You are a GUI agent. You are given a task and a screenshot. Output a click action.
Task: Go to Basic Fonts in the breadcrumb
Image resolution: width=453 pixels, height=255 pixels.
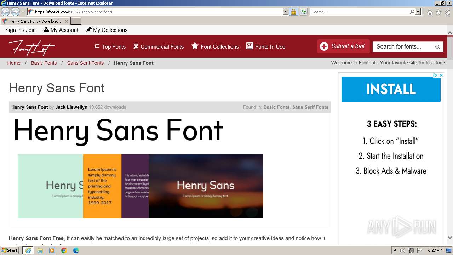(x=44, y=63)
